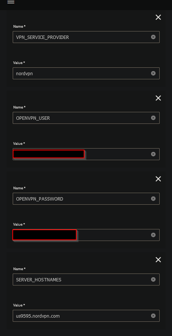Clear the OPENVPN_USER value field

153,154
